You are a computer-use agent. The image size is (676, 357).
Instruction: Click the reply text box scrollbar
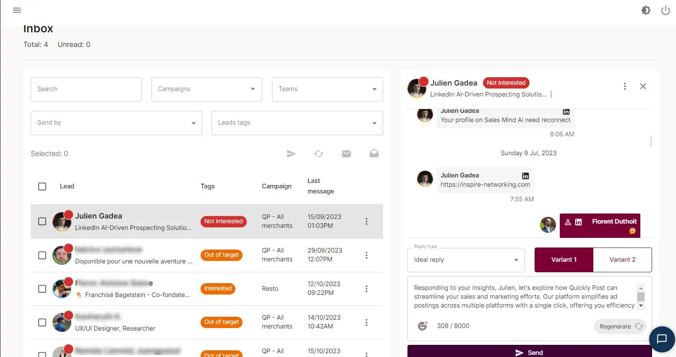click(x=641, y=297)
